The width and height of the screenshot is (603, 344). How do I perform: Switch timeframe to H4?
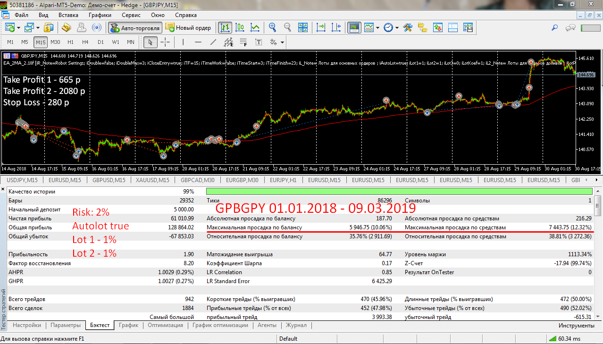[85, 42]
